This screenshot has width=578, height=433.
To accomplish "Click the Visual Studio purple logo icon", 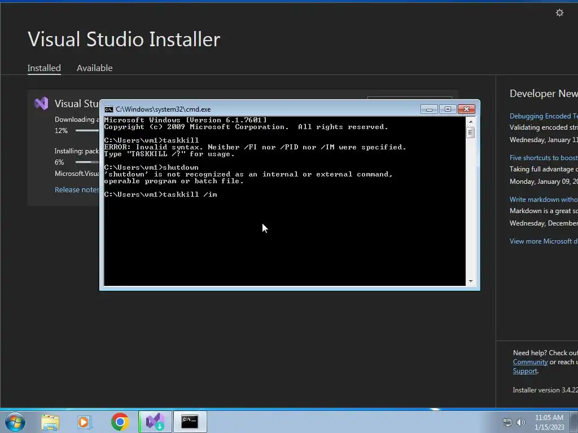I will (41, 104).
